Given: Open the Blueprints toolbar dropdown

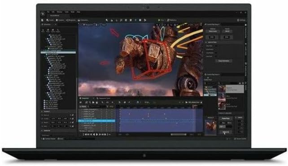Looking at the screenshot, I should (x=71, y=20).
